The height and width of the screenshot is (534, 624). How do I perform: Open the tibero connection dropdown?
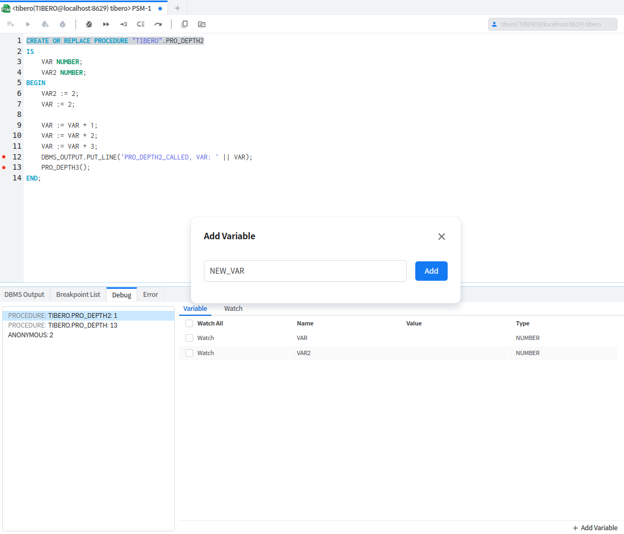tap(552, 24)
